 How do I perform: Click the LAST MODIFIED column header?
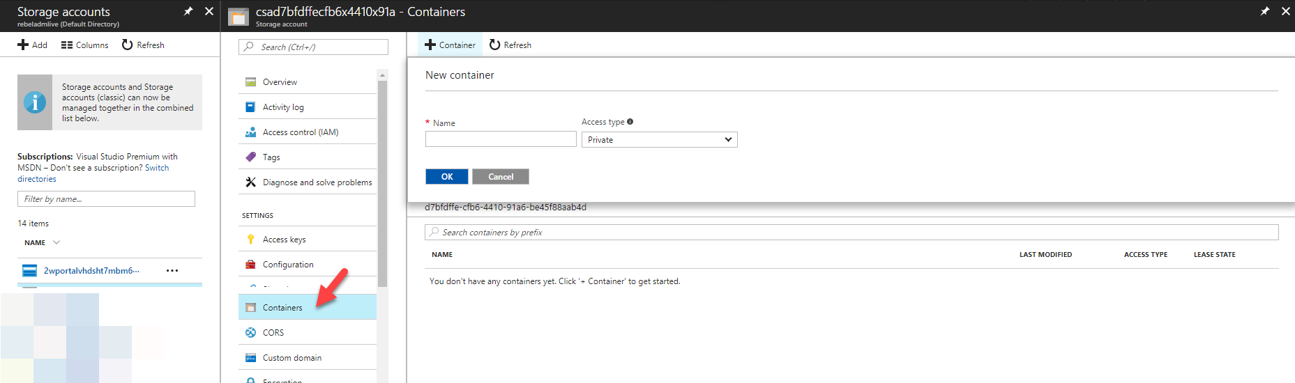[1045, 255]
